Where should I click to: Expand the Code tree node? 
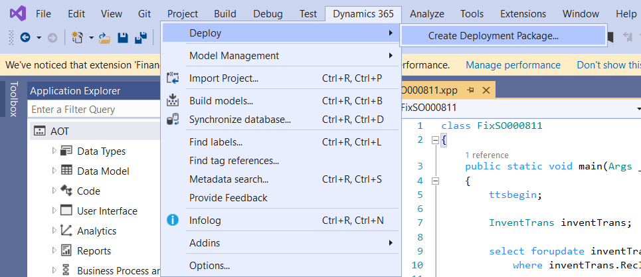54,191
